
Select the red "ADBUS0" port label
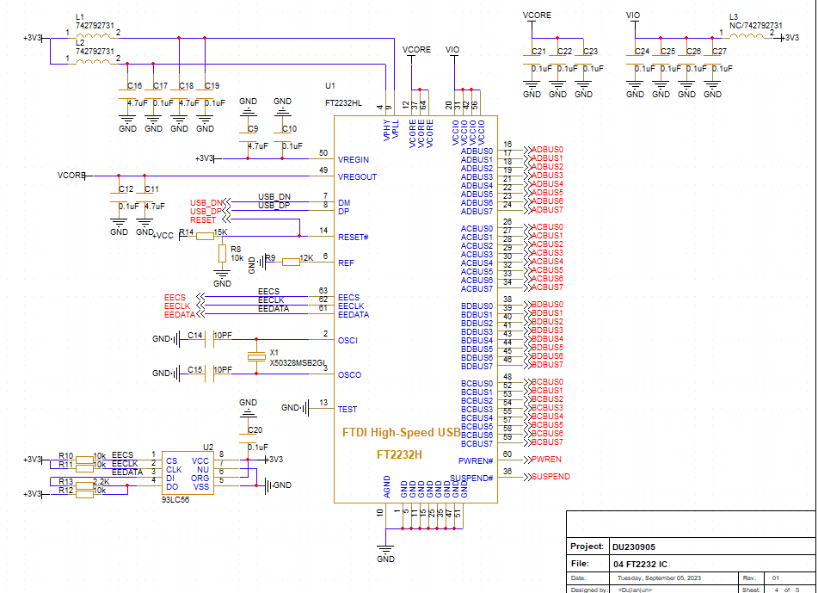click(x=547, y=149)
